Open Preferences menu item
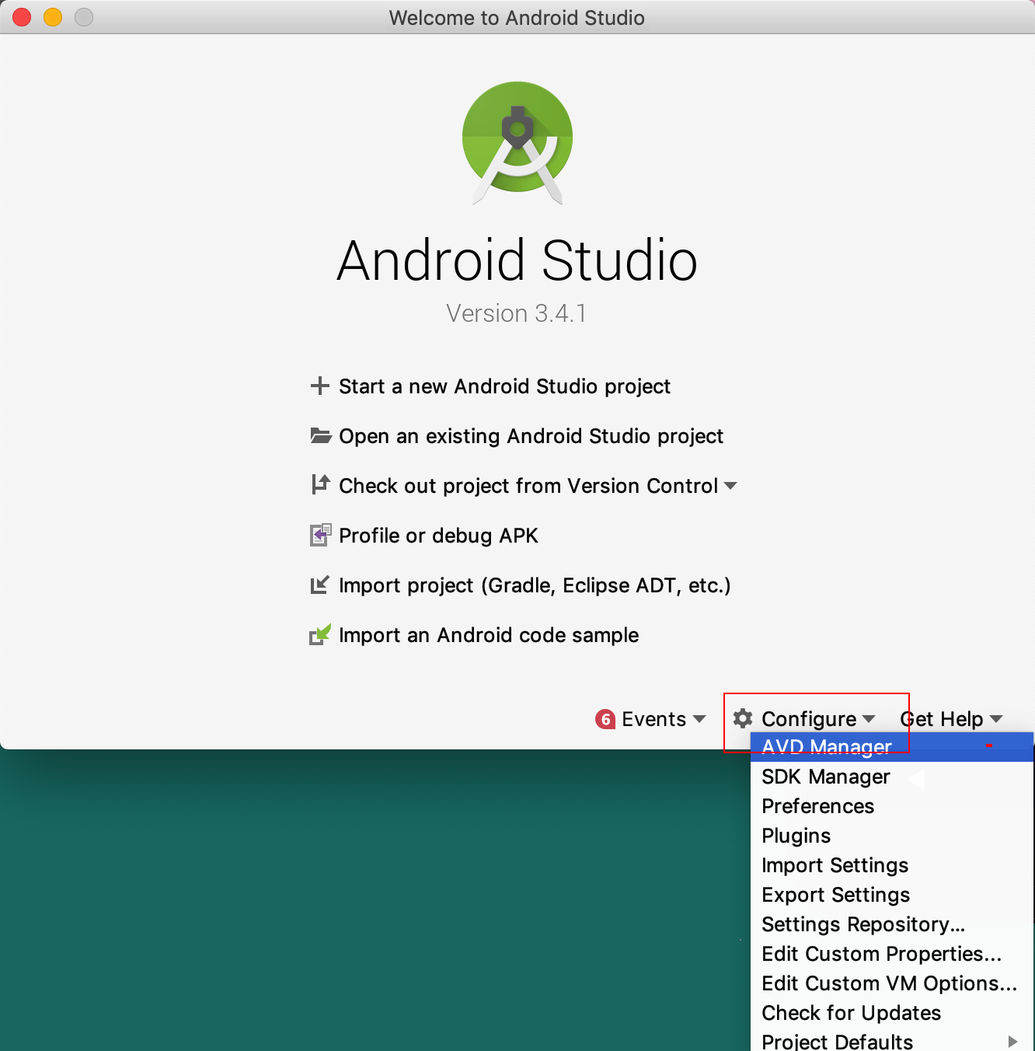Image resolution: width=1035 pixels, height=1051 pixels. (892, 806)
